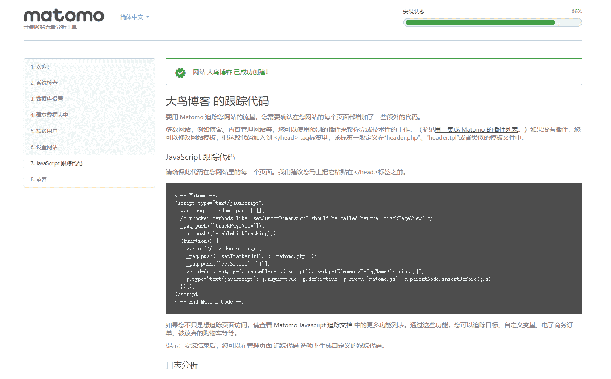Click the 大鸟博客 的跟踪代码 heading

[217, 101]
